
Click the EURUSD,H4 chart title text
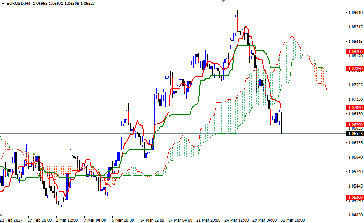point(18,4)
